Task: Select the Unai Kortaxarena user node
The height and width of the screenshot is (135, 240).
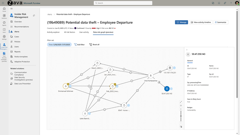Action: [x=151, y=76]
